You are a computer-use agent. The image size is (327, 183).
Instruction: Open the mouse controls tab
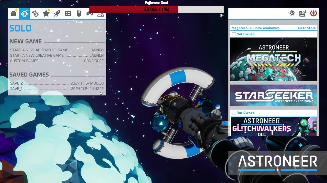[79, 13]
